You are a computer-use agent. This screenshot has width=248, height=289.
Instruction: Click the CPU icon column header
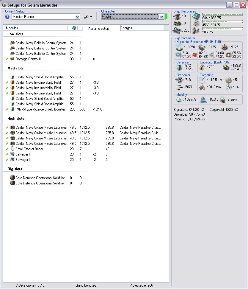pos(74,28)
